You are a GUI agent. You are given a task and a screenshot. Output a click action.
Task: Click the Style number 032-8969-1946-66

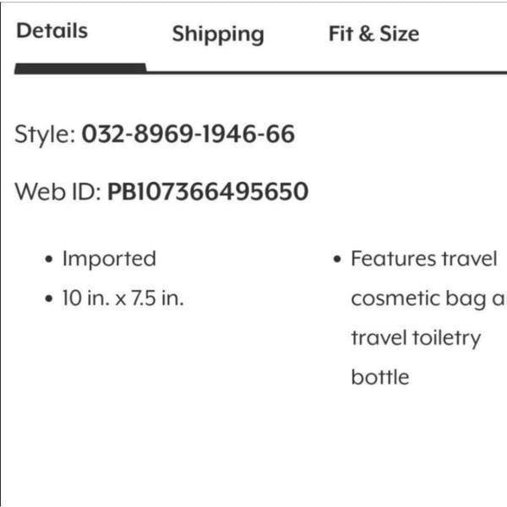(188, 134)
